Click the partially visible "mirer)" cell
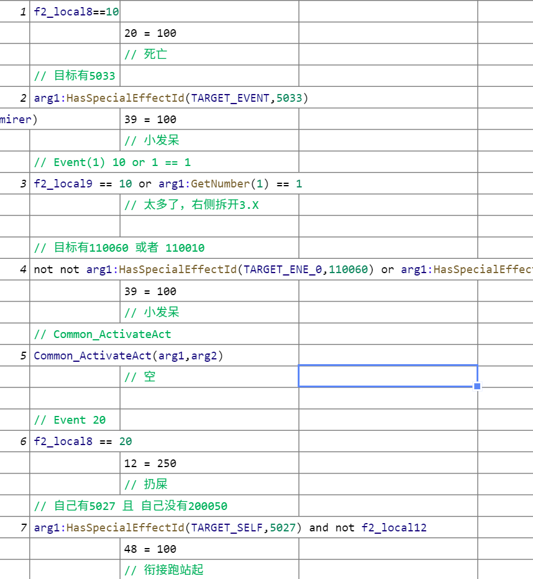The height and width of the screenshot is (579, 533). 18,119
